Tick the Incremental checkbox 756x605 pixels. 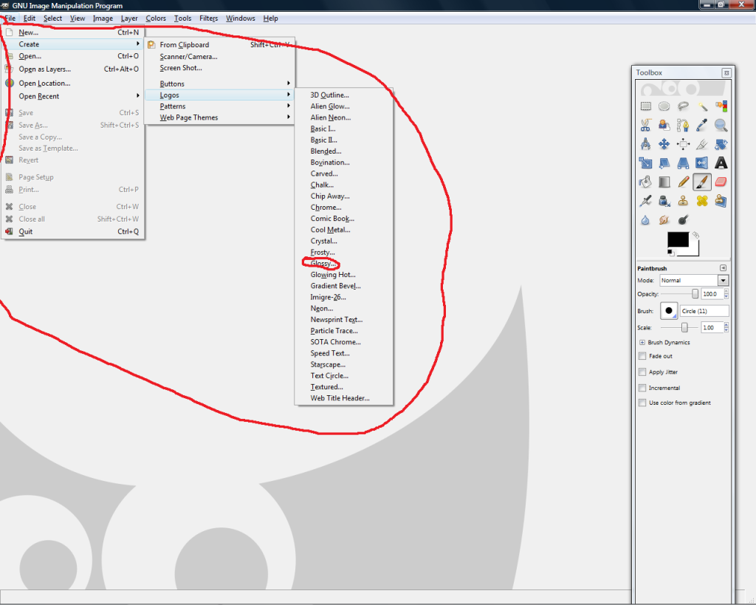(642, 388)
